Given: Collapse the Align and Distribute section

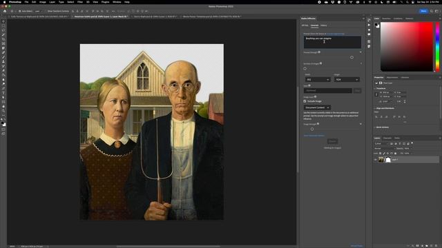Looking at the screenshot, I should click(x=375, y=108).
